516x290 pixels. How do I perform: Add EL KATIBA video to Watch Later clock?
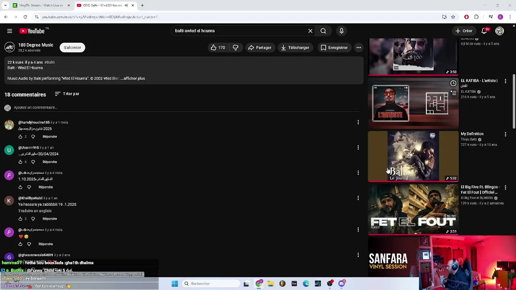453,83
